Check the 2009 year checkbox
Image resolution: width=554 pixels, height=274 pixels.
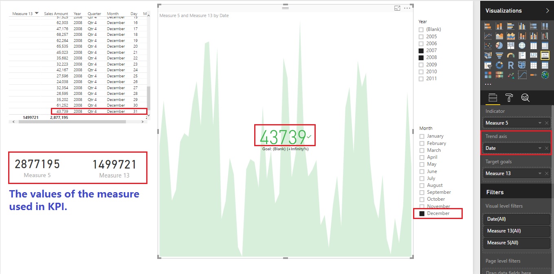[x=422, y=64]
